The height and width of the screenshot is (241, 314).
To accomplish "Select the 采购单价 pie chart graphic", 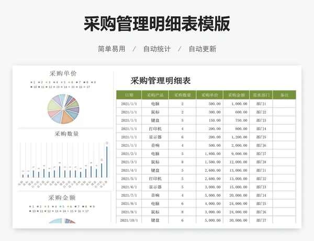I will (x=63, y=109).
